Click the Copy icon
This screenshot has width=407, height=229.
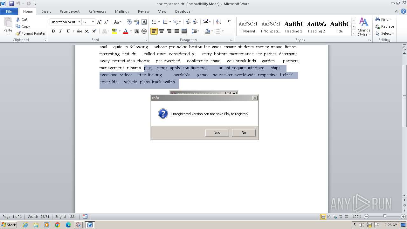[x=18, y=26]
